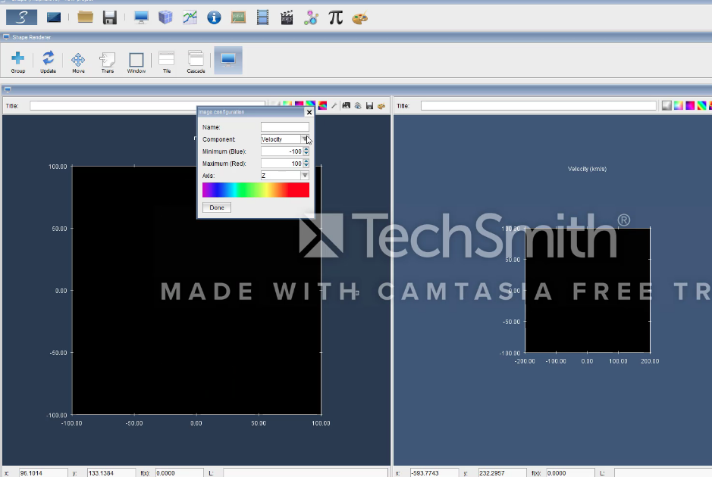Click the right panel x coordinate field
Viewport: 712px width, 477px height.
click(x=434, y=473)
